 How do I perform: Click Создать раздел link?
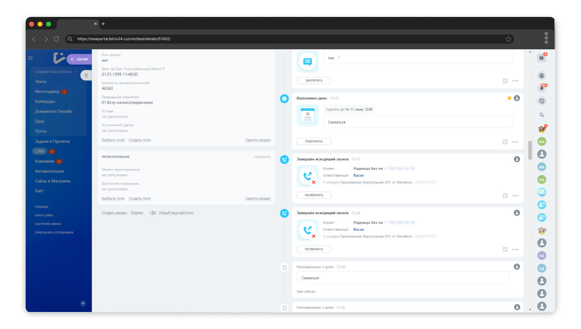click(114, 212)
